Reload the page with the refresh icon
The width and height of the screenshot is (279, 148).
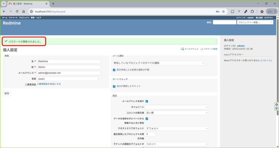click(17, 11)
